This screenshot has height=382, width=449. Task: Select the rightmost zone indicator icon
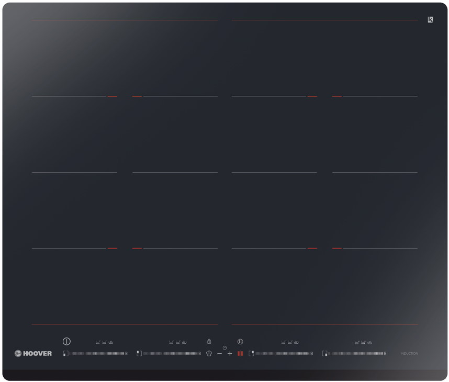(324, 354)
